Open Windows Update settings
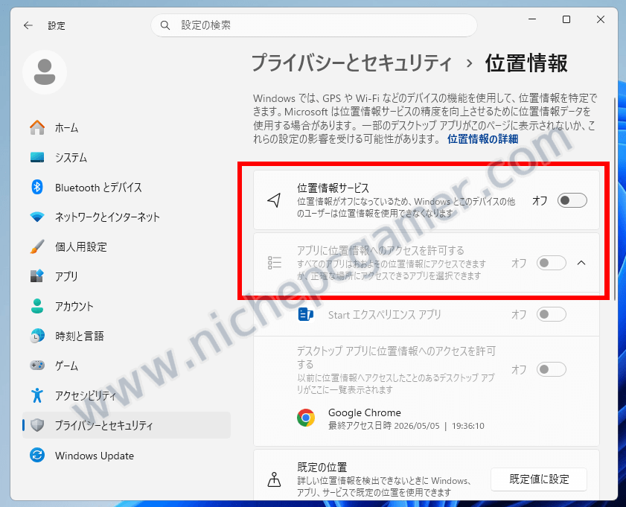This screenshot has height=507, width=626. pos(126,456)
